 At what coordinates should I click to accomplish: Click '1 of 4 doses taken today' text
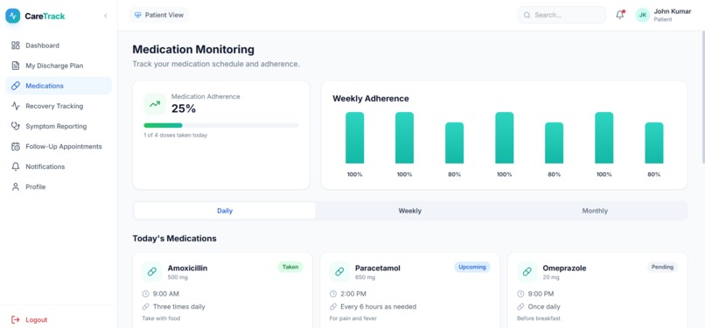point(175,136)
